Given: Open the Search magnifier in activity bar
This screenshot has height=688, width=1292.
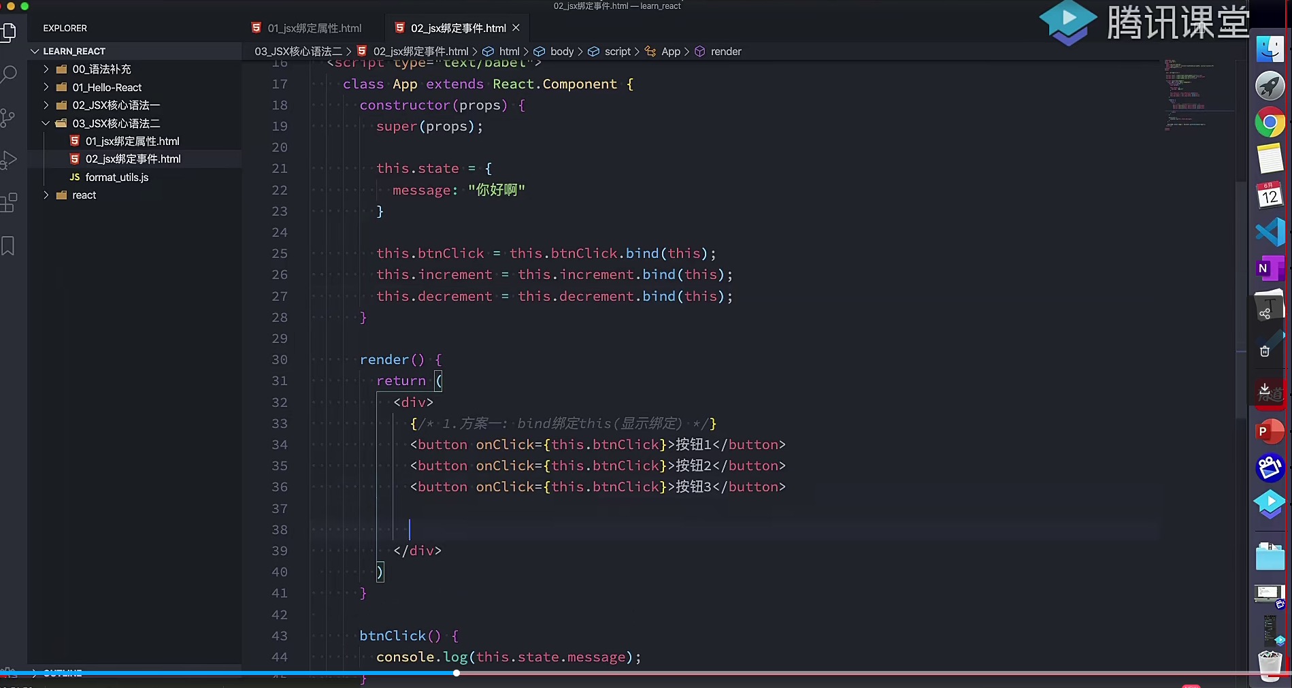Looking at the screenshot, I should coord(8,74).
